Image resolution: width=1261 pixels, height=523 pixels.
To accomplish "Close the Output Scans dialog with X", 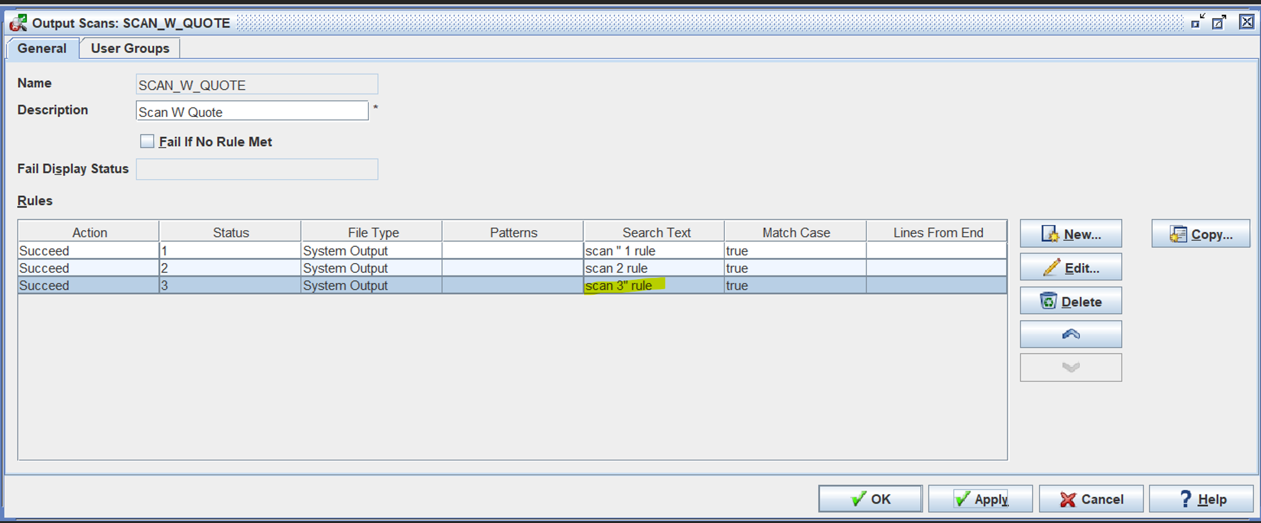I will coord(1247,22).
